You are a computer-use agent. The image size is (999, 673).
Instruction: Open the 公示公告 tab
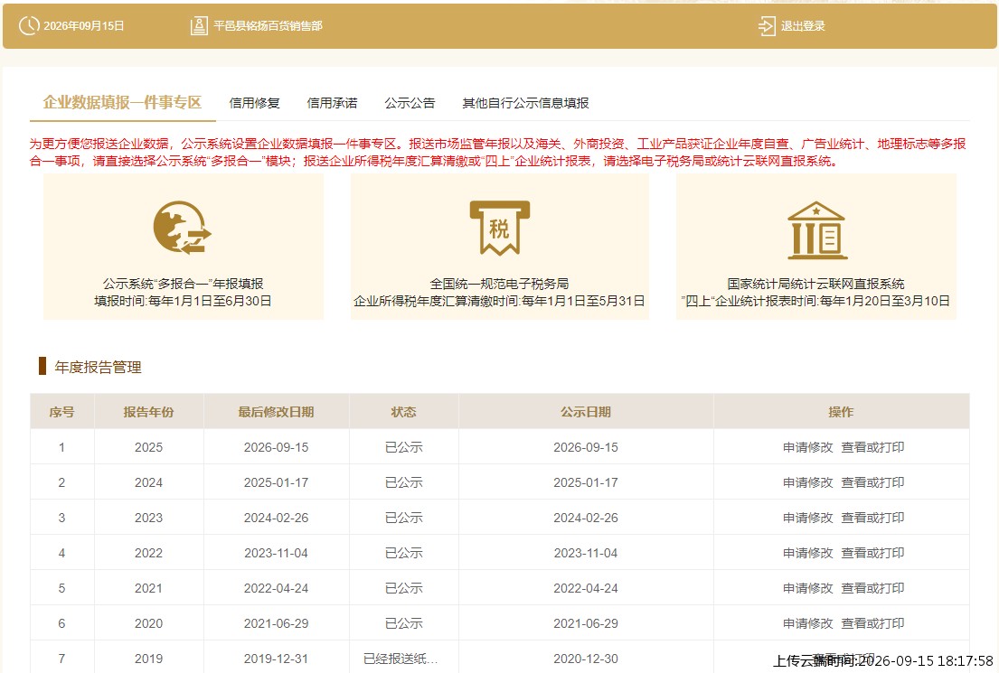[410, 103]
